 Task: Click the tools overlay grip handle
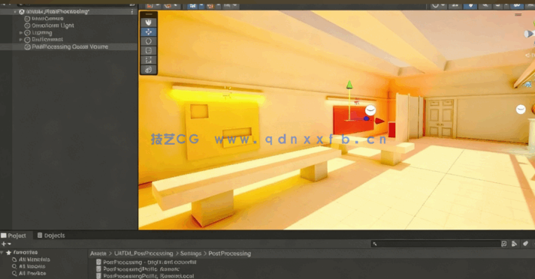click(149, 14)
